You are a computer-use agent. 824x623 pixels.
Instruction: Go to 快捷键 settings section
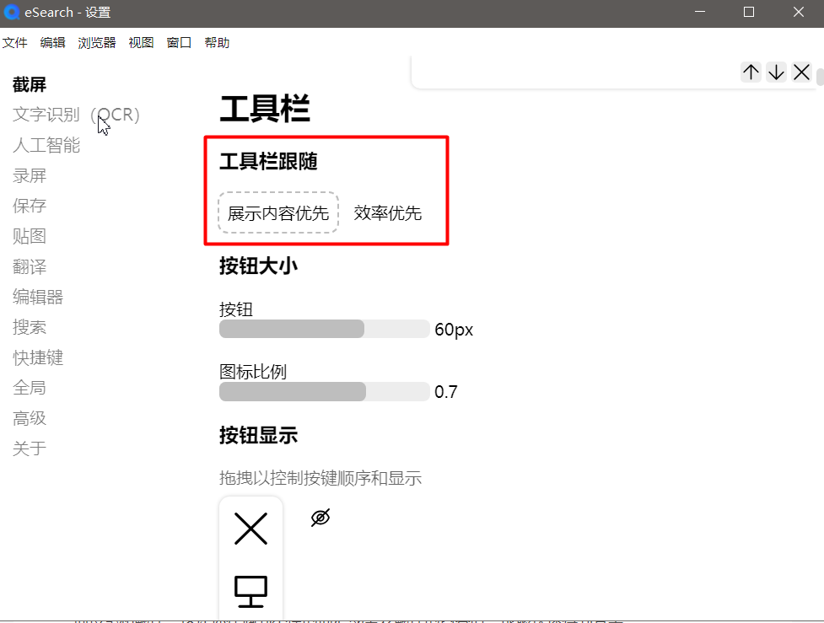click(x=38, y=357)
